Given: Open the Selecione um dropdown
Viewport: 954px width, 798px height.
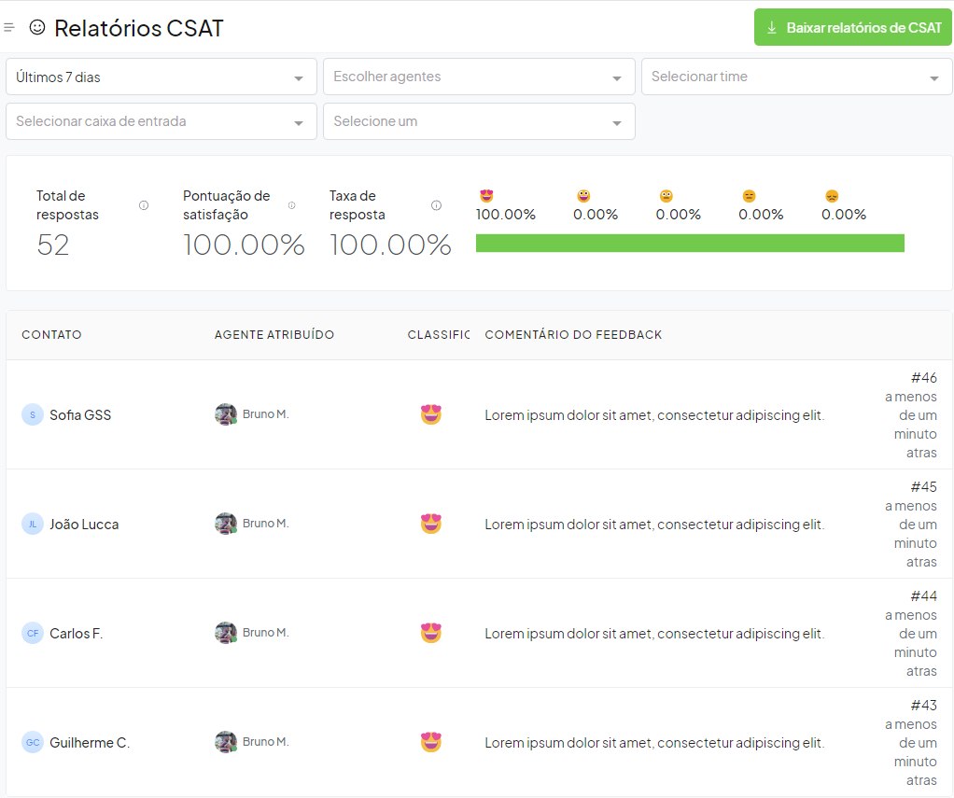Looking at the screenshot, I should tap(479, 121).
